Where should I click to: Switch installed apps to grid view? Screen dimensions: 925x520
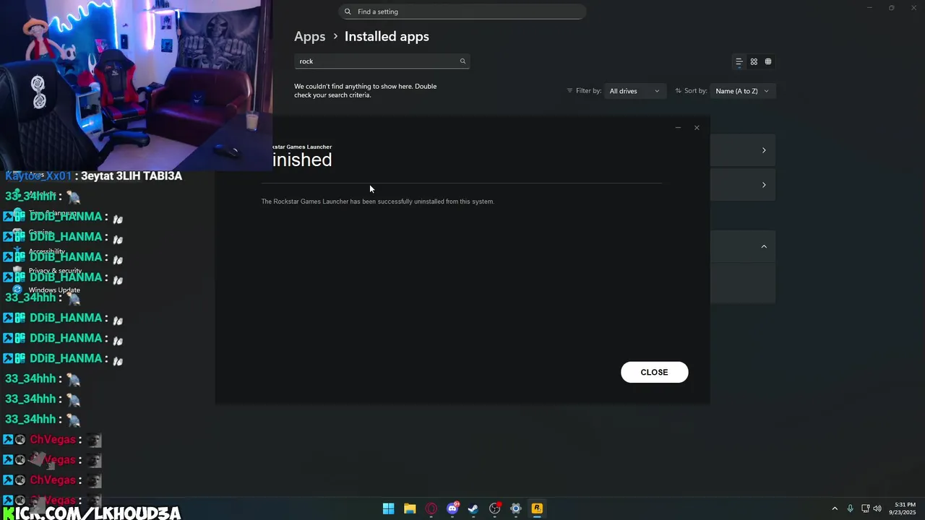pos(754,61)
